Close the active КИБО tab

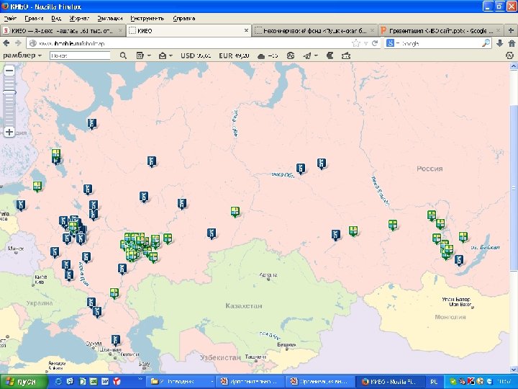(x=246, y=30)
